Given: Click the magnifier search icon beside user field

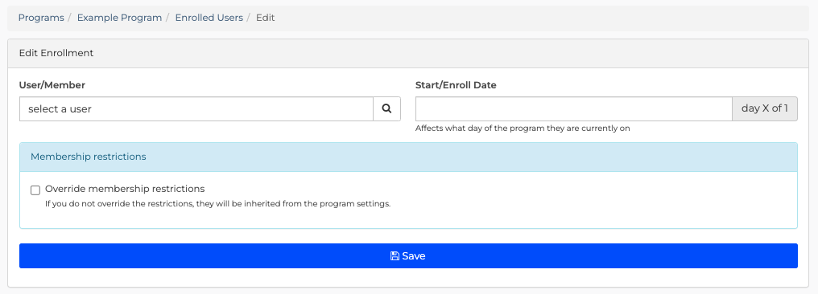Looking at the screenshot, I should pyautogui.click(x=386, y=108).
